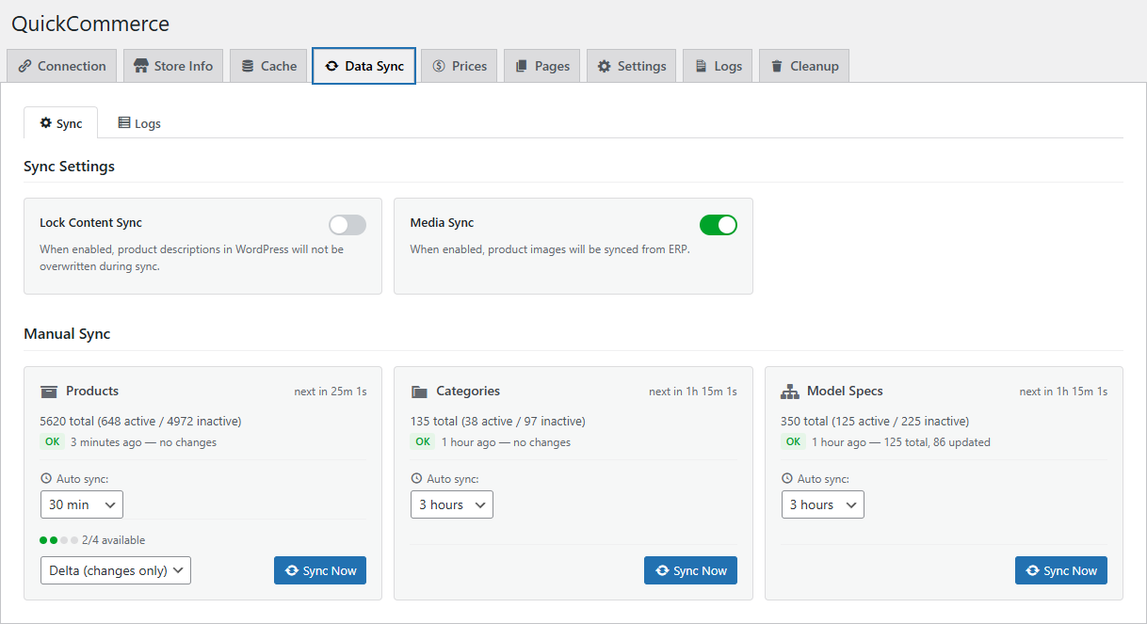The image size is (1147, 624).
Task: Click the 2/4 available dots indicator
Action: (58, 540)
